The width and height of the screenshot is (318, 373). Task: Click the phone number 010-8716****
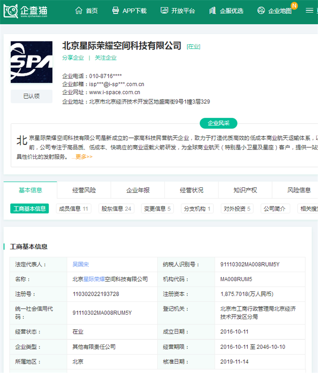pyautogui.click(x=105, y=76)
